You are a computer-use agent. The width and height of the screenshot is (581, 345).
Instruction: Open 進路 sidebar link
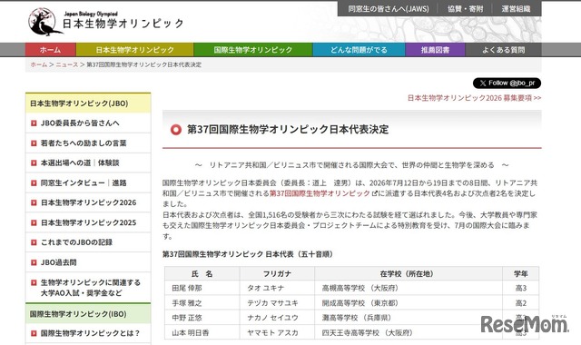pyautogui.click(x=119, y=182)
